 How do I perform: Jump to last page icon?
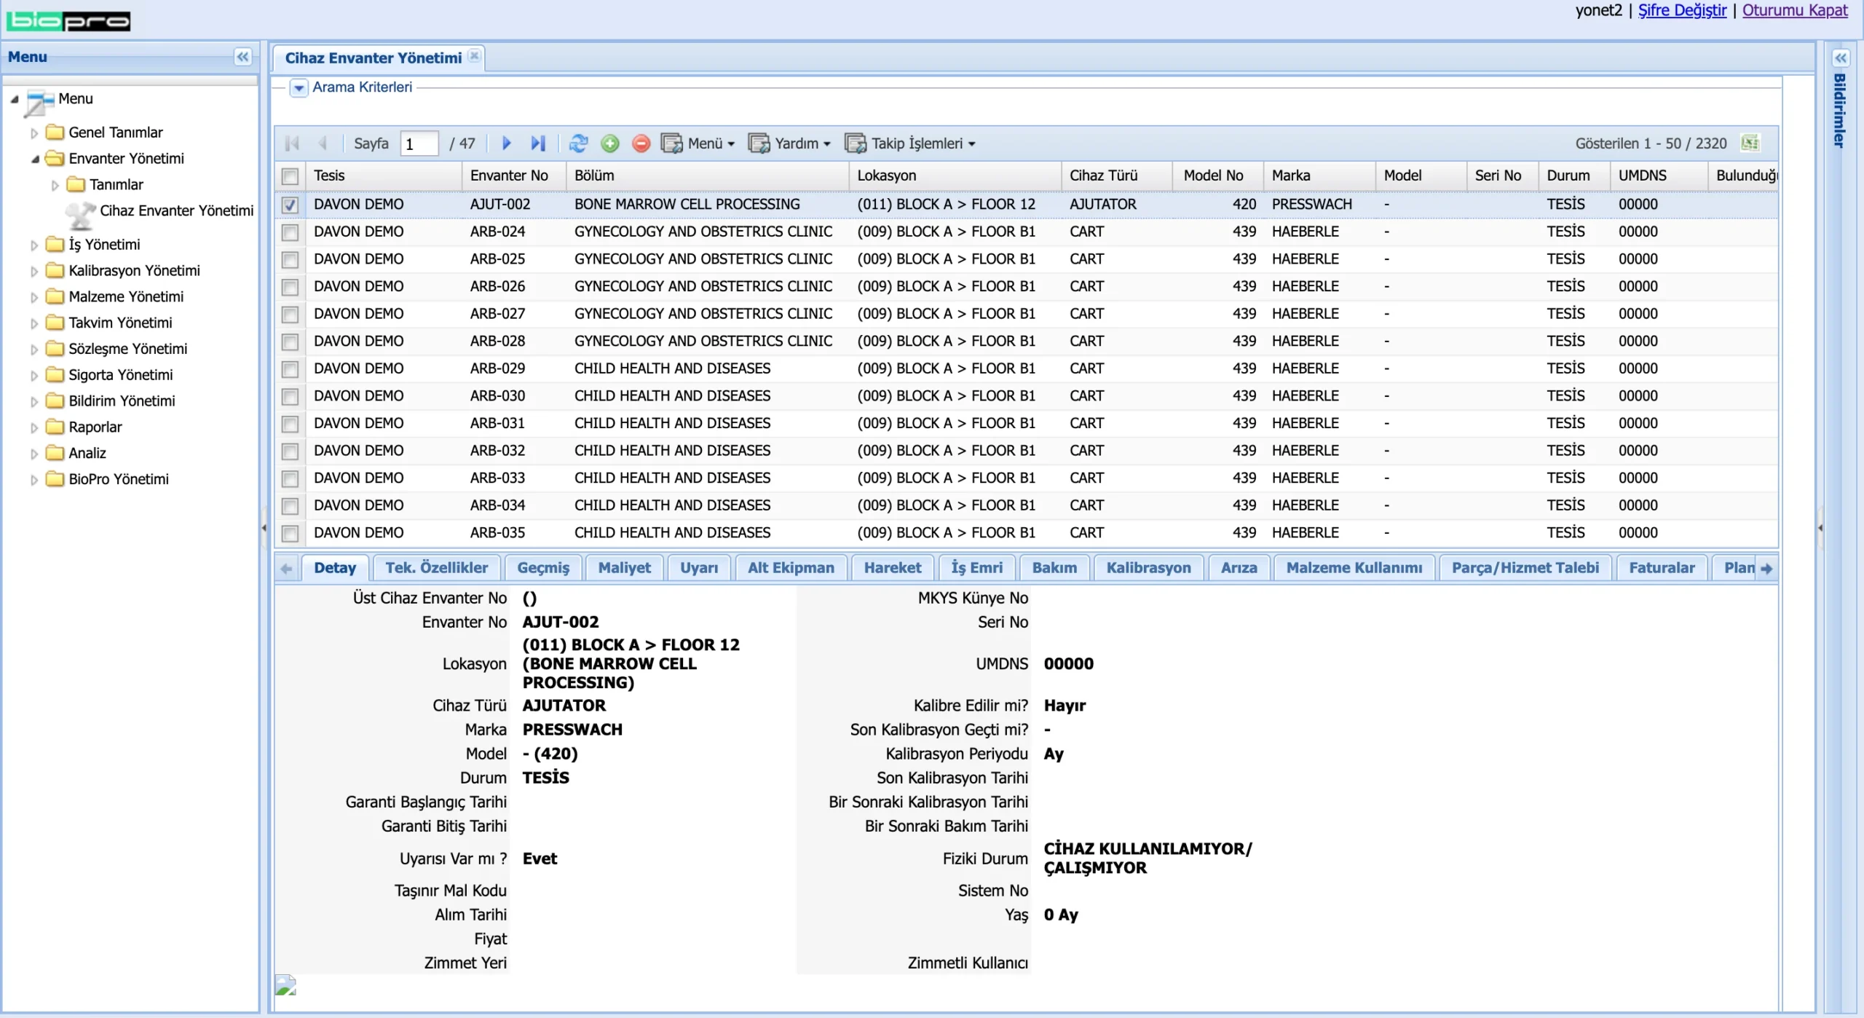click(538, 143)
